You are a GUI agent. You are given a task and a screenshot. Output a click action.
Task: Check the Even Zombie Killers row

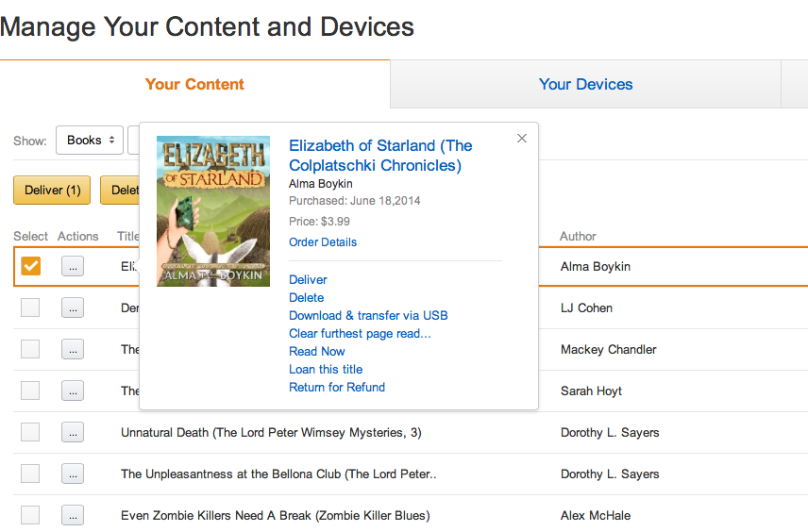(x=31, y=516)
